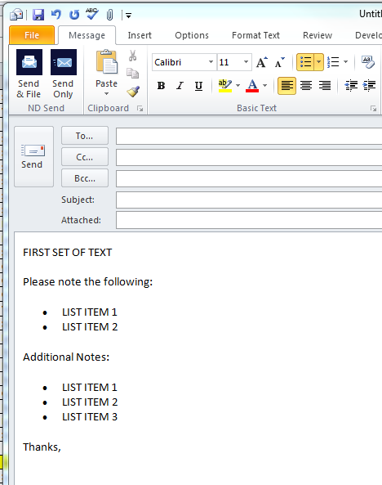
Task: Go to the Review tab
Action: point(318,35)
